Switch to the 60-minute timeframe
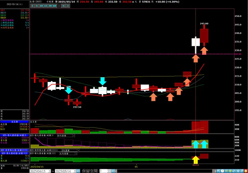248x173 pixels. tap(54, 6)
